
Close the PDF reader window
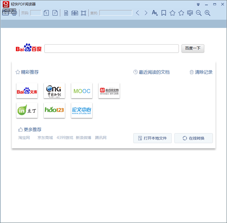click(223, 4)
